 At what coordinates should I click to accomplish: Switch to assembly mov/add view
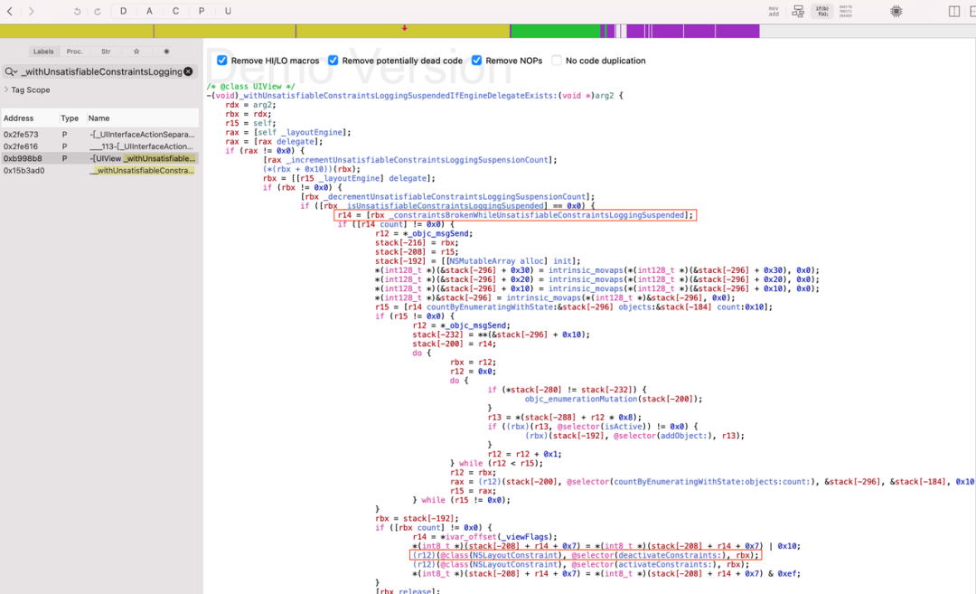tap(774, 11)
